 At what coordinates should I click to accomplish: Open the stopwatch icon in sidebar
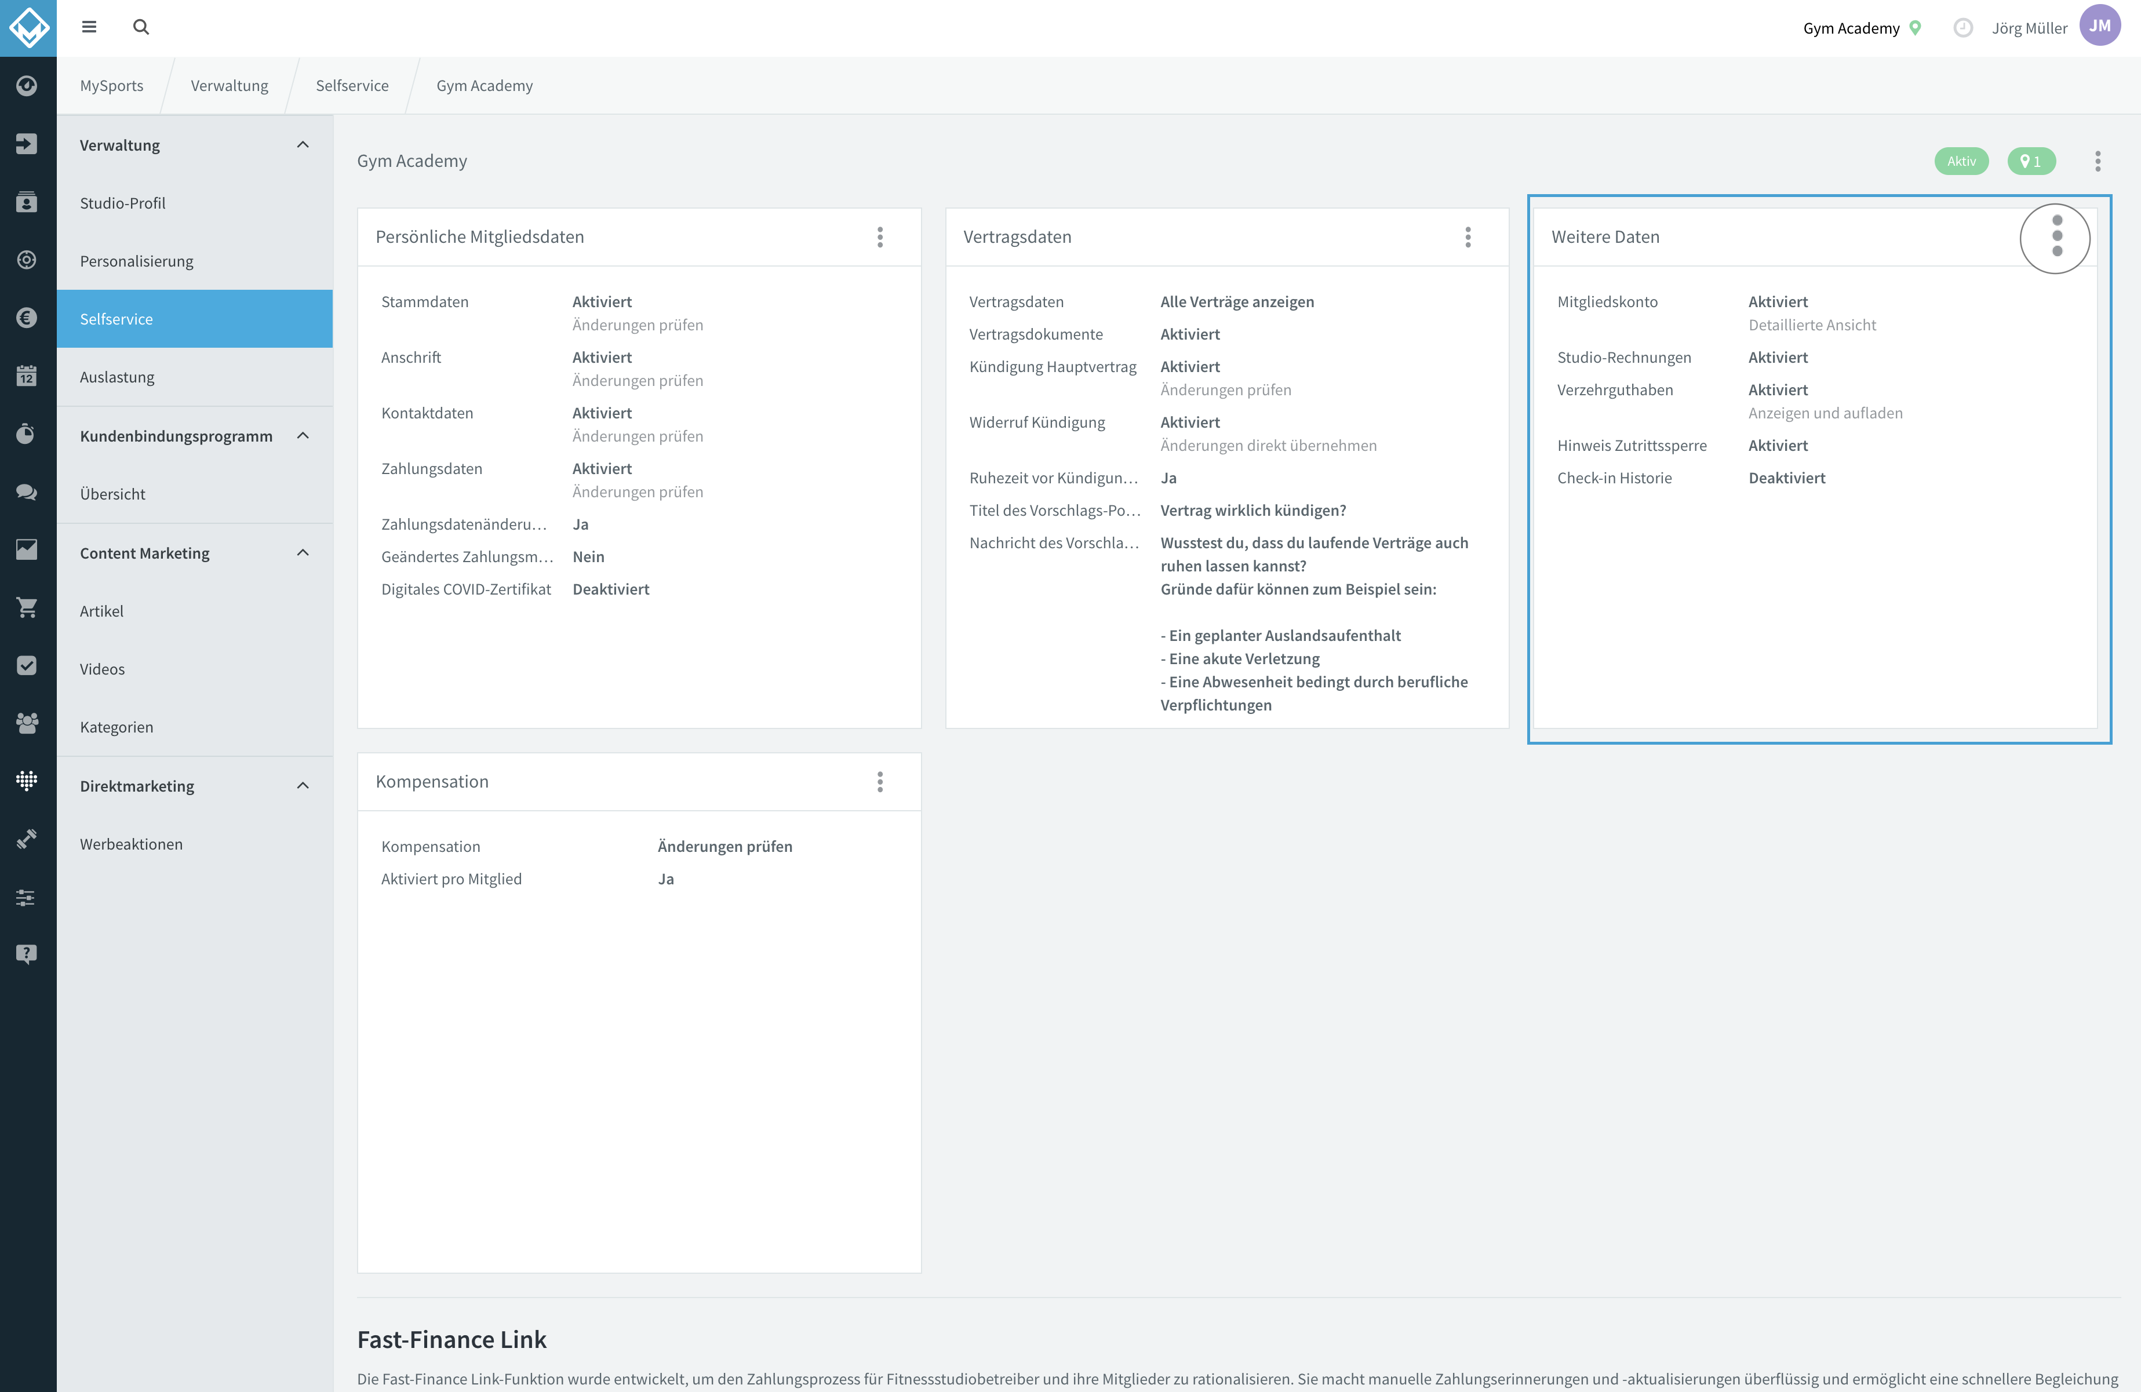pos(27,433)
